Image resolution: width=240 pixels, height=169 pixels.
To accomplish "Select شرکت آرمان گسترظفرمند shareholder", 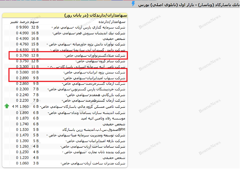I will tap(94, 100).
